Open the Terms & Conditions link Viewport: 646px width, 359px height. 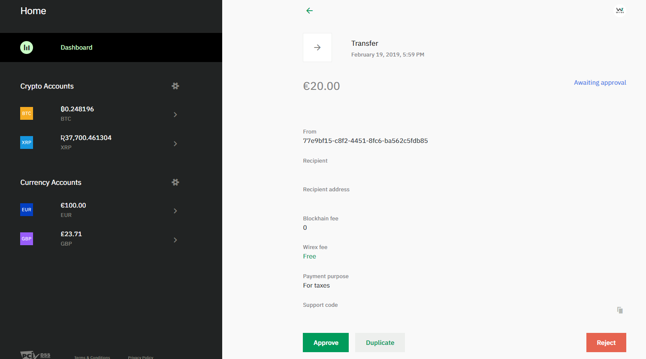pos(92,357)
